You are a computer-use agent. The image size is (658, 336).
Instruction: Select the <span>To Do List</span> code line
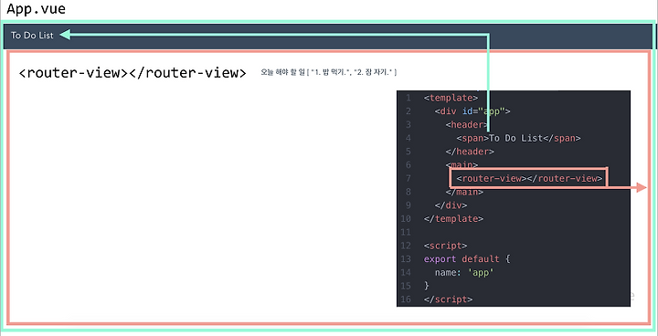(519, 139)
